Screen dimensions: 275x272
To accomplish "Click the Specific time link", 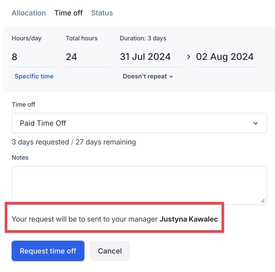I will [x=34, y=76].
